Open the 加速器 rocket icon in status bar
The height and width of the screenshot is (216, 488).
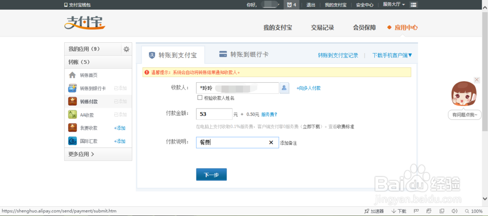coord(366,211)
